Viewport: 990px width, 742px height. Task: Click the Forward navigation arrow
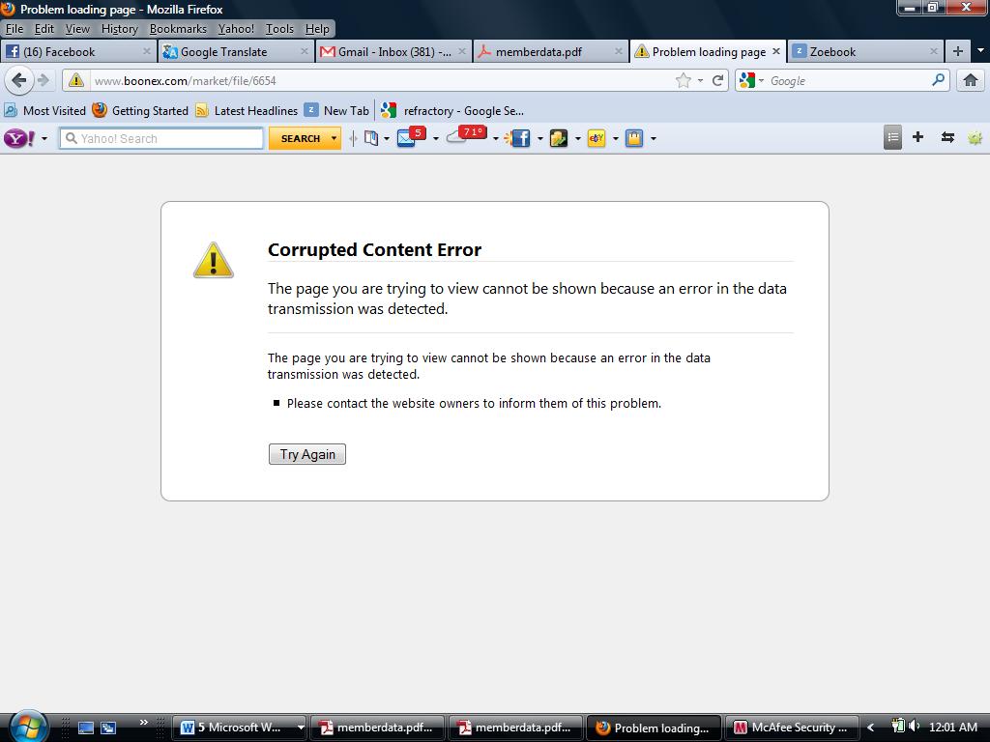pyautogui.click(x=44, y=81)
